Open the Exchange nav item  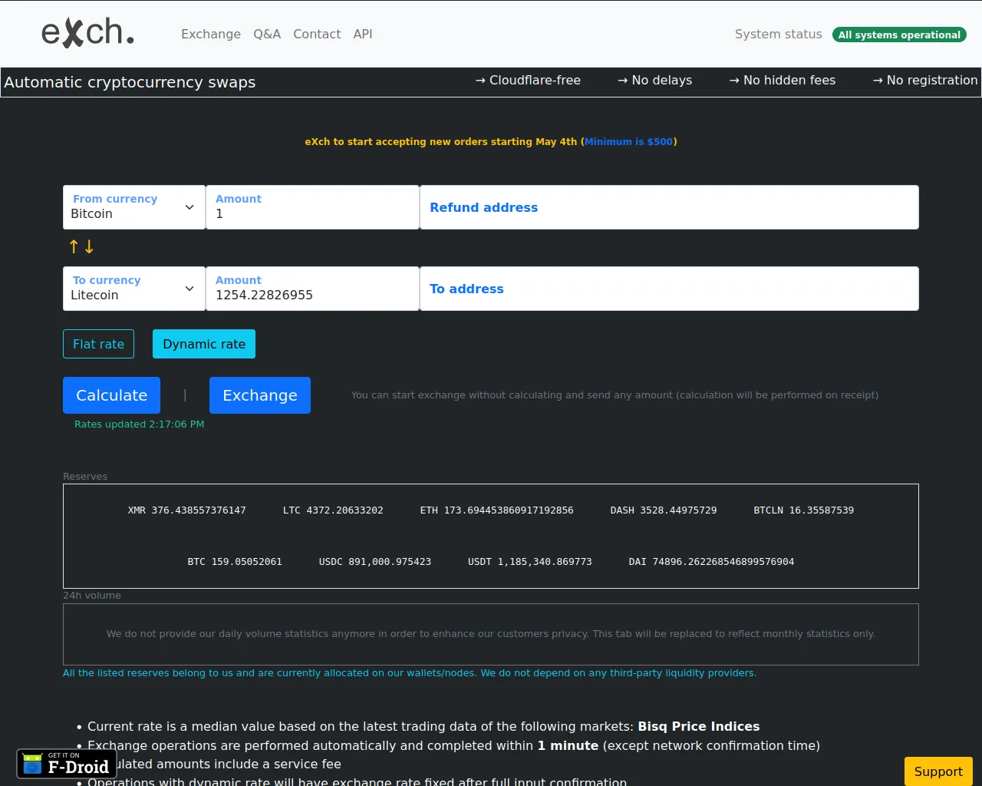pyautogui.click(x=211, y=34)
